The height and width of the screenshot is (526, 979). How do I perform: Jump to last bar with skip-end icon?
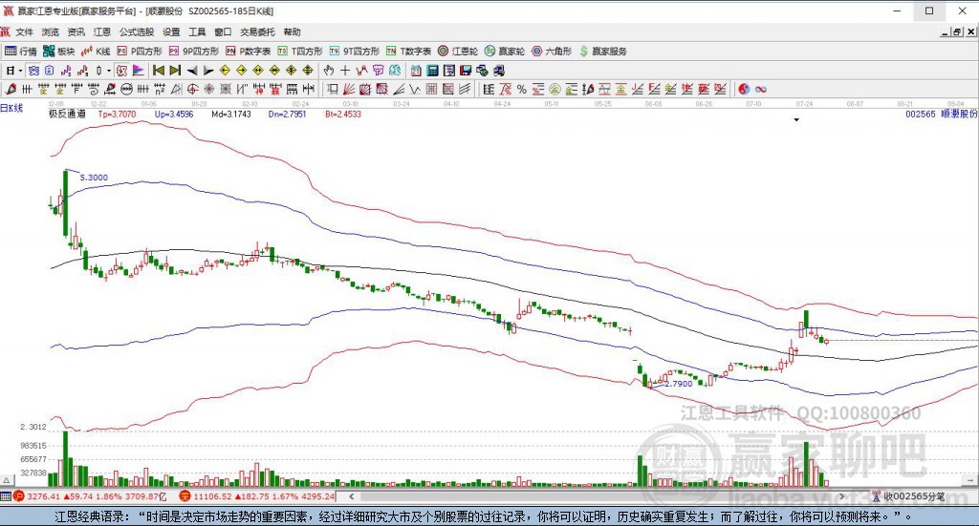pos(175,71)
